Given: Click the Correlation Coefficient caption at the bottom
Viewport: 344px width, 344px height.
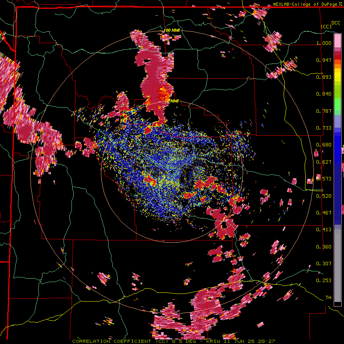Looking at the screenshot, I should pos(174,341).
